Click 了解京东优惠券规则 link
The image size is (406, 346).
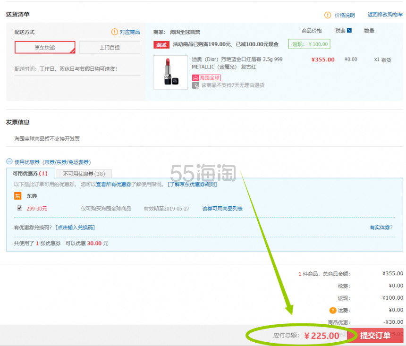point(192,184)
